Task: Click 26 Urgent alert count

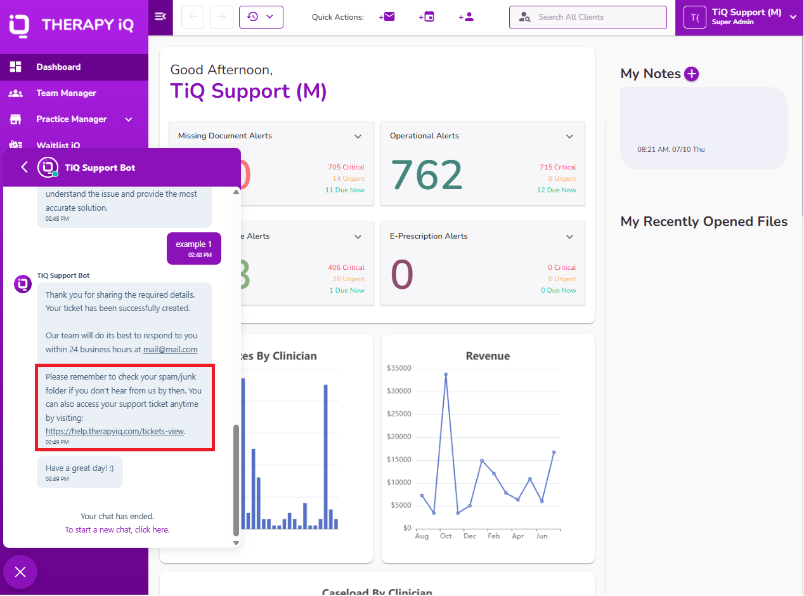Action: [348, 279]
